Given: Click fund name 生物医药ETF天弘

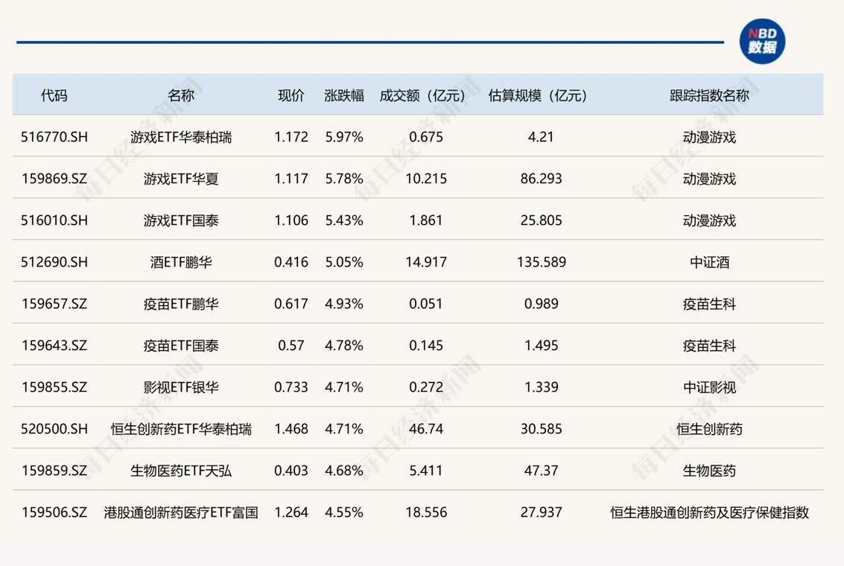Looking at the screenshot, I should pos(181,471).
